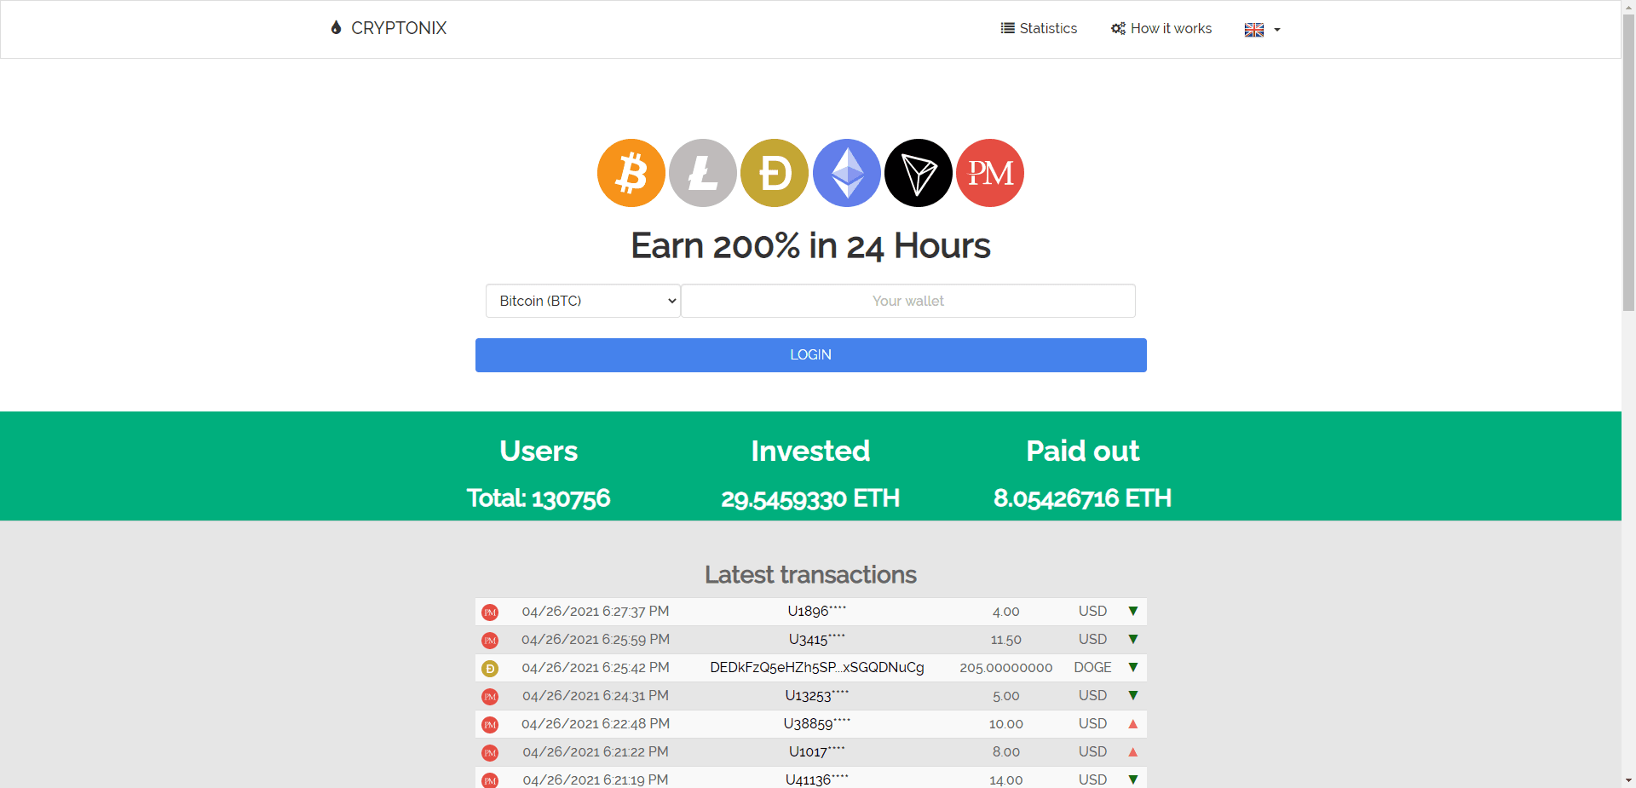Select the Tron currency icon

(x=918, y=173)
